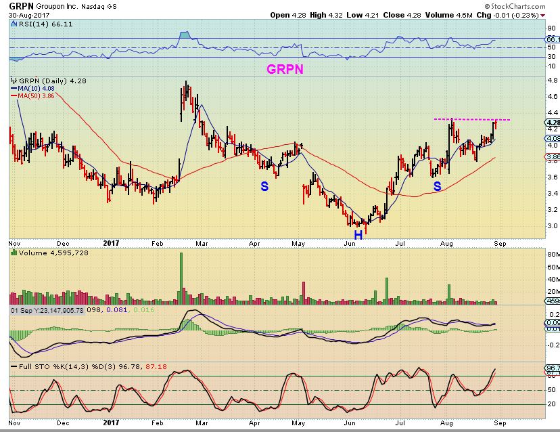Click the 96.78 stochastic %K value
Screen dimensions: 560x432
[x=131, y=366]
